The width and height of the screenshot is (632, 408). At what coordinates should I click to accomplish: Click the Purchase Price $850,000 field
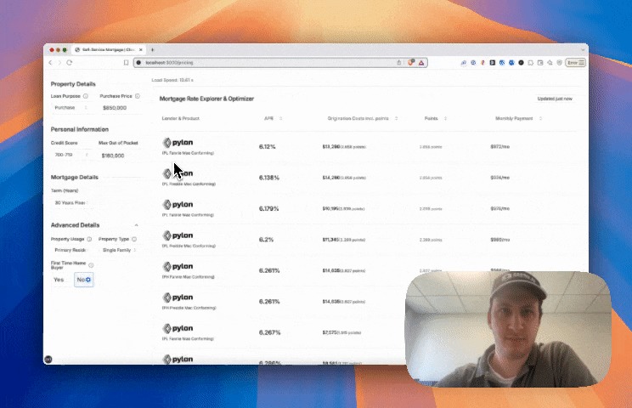[x=120, y=108]
